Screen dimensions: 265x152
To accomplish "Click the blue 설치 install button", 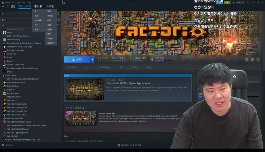I will tap(77, 59).
